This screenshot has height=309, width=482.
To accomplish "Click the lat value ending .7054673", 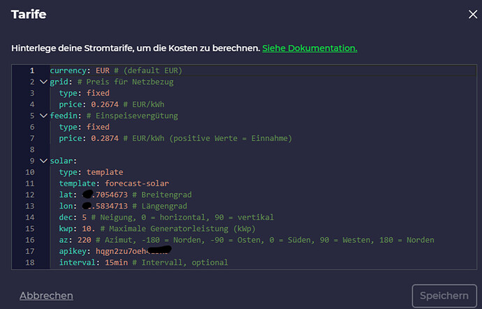I will pyautogui.click(x=105, y=195).
